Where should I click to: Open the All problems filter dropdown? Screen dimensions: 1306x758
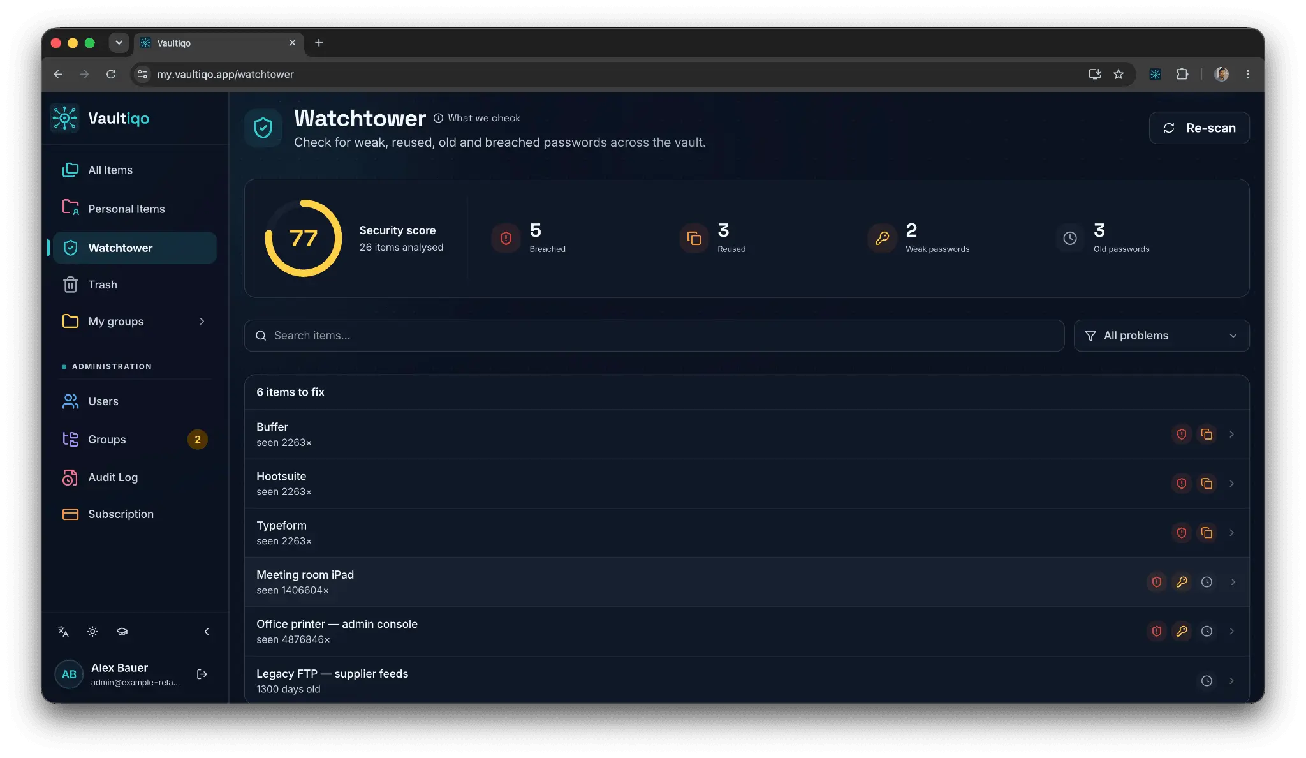[1161, 336]
